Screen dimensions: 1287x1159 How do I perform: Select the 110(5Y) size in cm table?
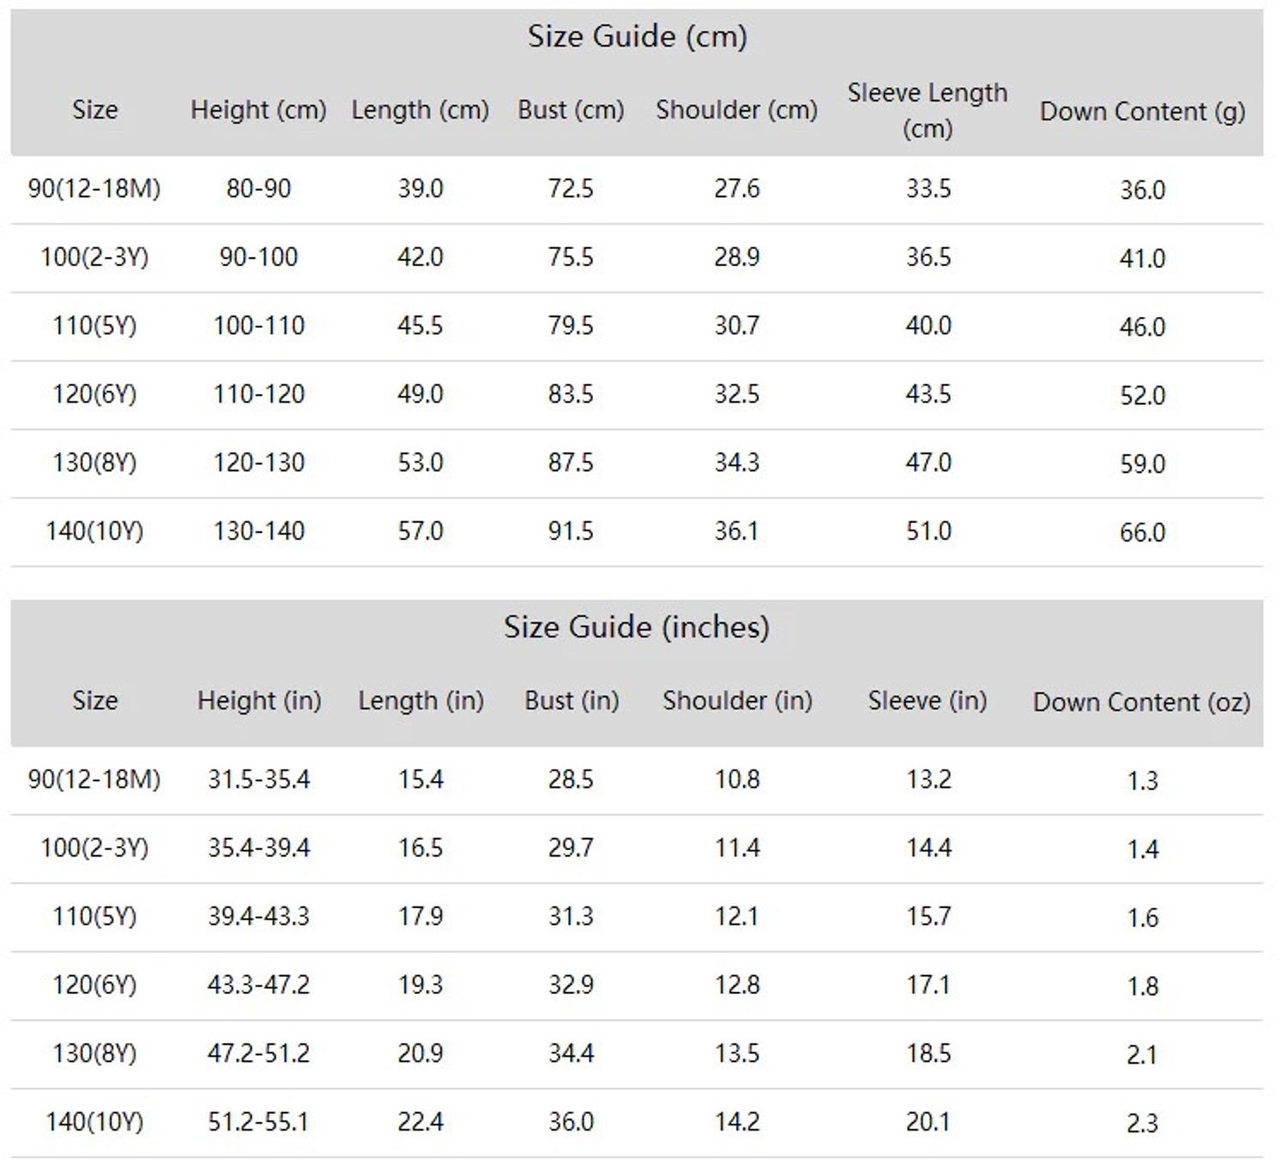click(94, 326)
